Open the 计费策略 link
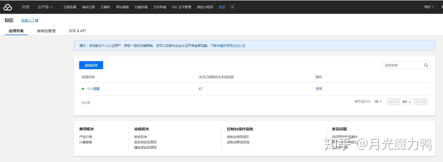Screen dimensions: 443x162 (x=86, y=142)
